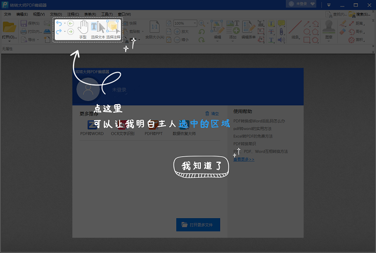Open the 工具(T) menu
The width and height of the screenshot is (376, 253).
pos(107,14)
